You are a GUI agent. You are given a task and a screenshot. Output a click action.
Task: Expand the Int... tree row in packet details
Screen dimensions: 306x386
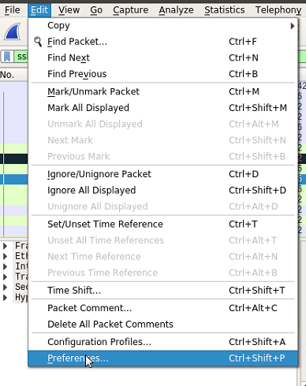5,266
